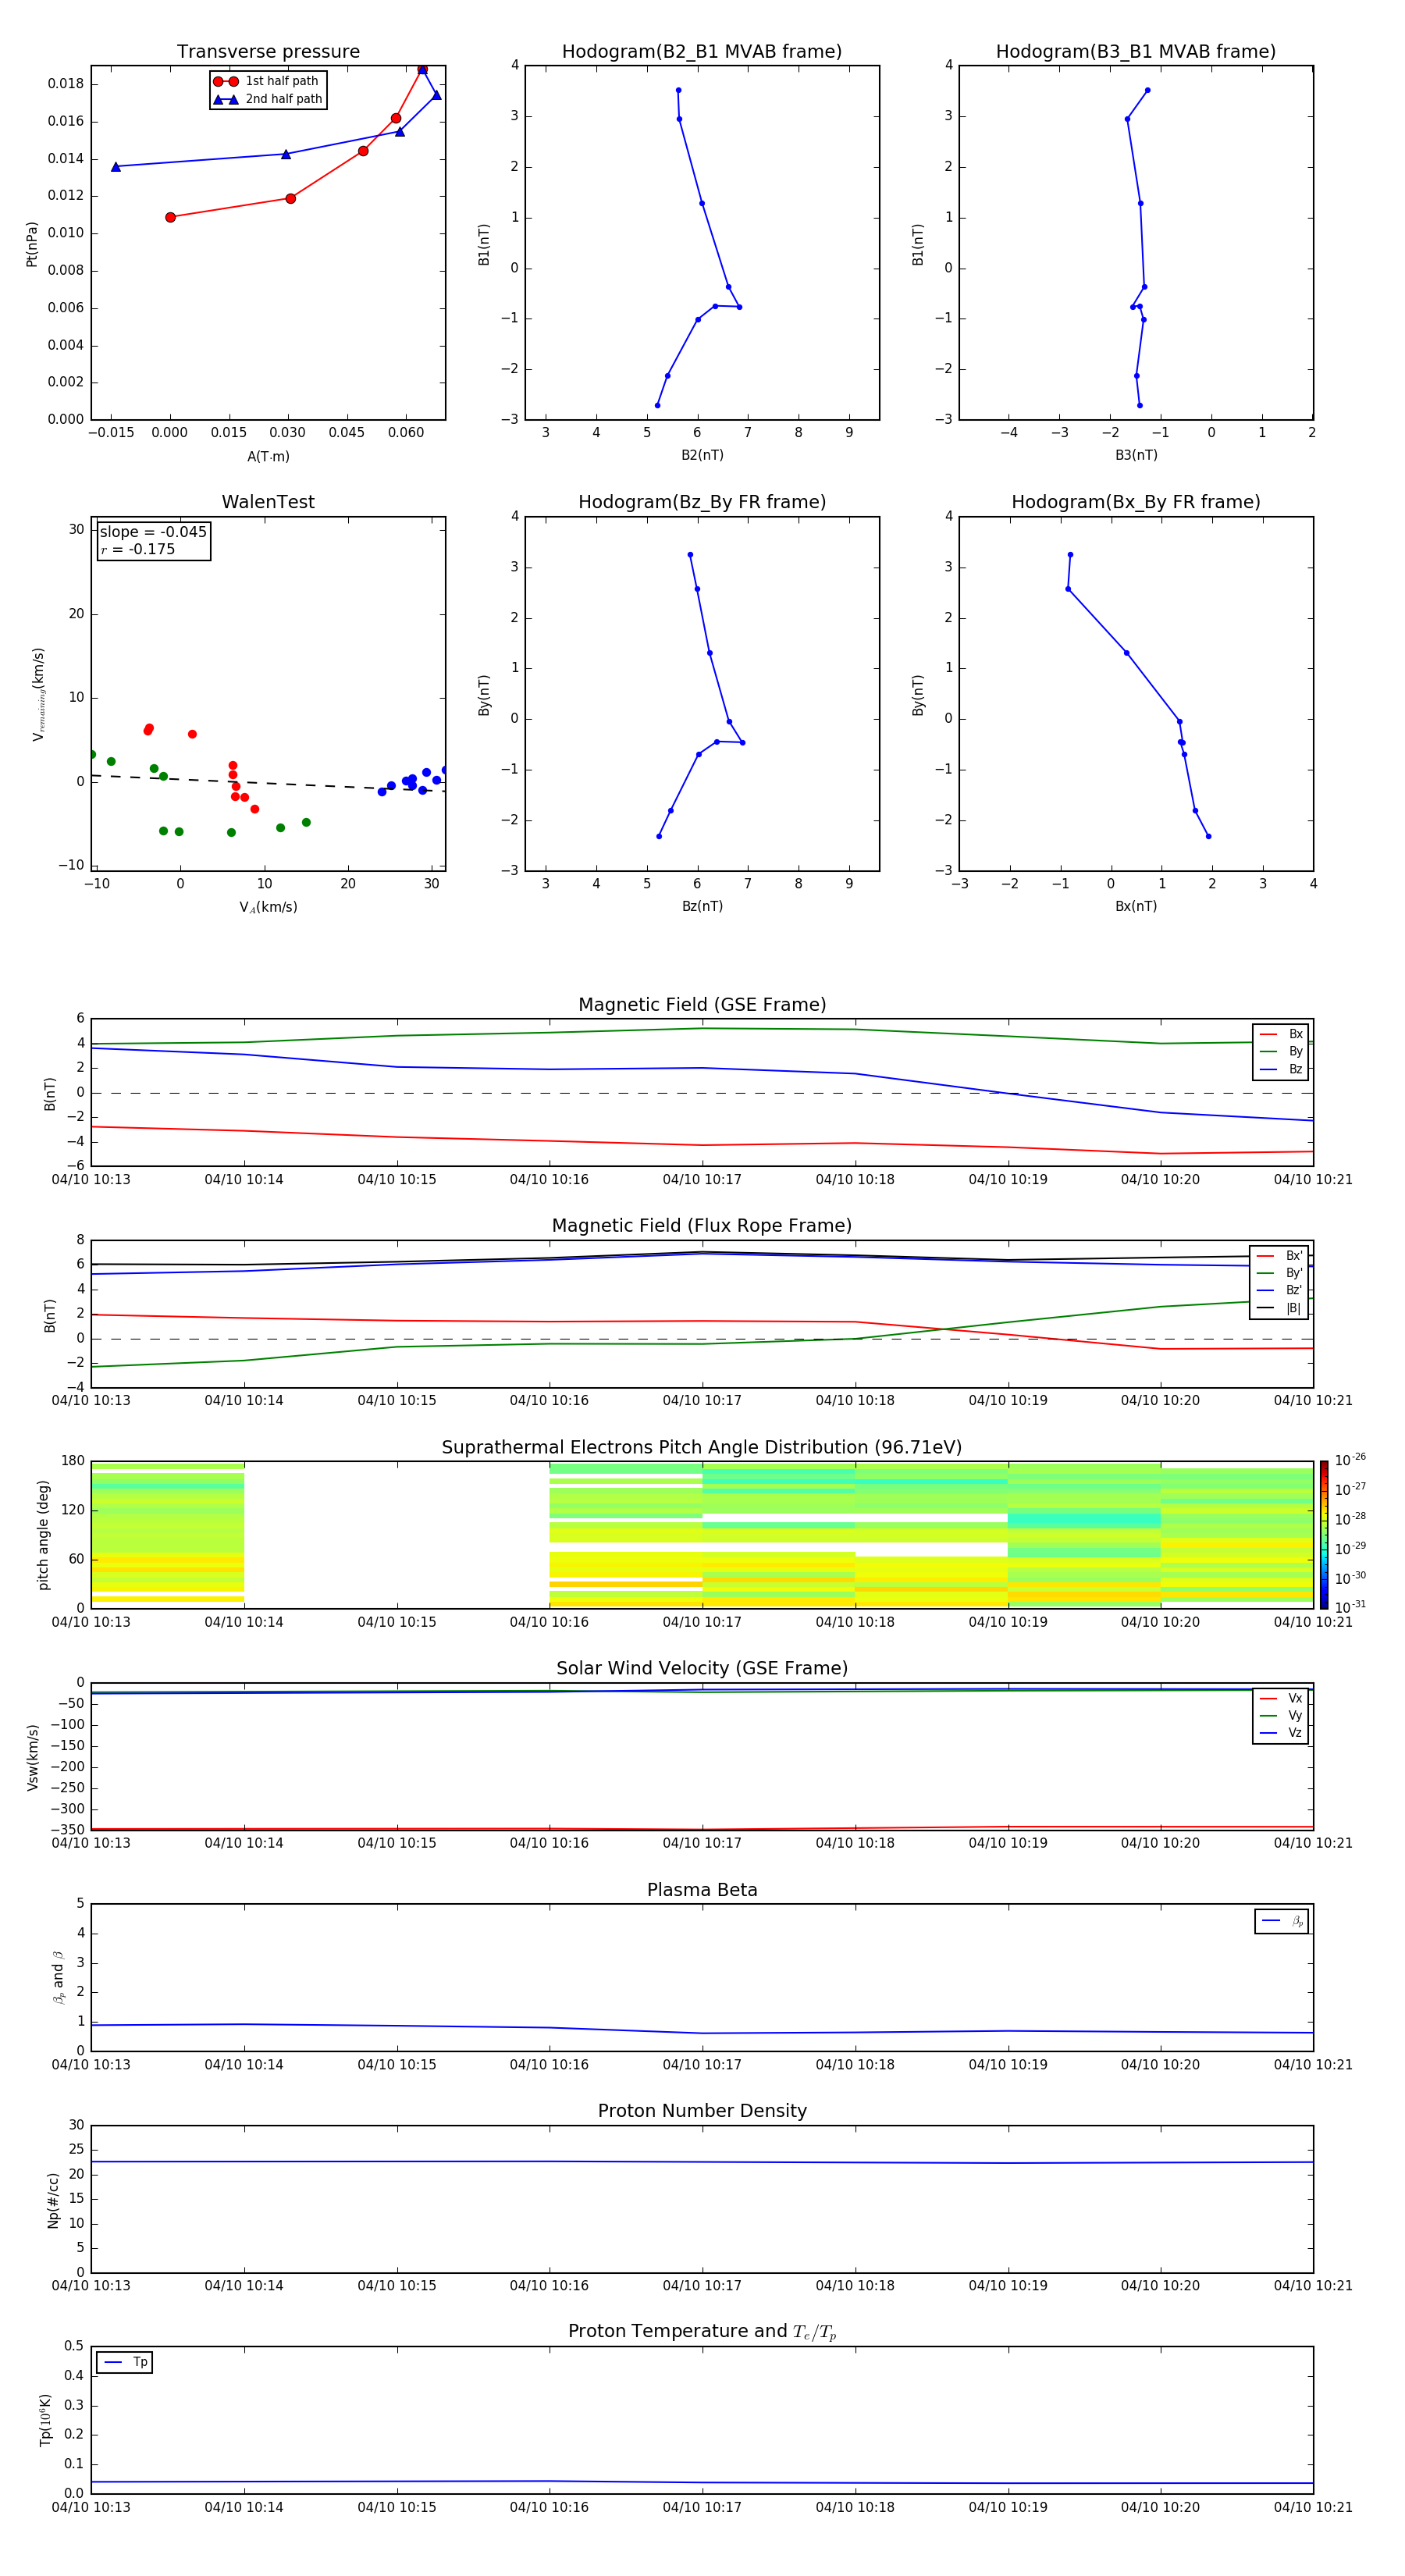Click 'Magnetic Field (Flux Rope Frame)' title
The height and width of the screenshot is (2576, 1405).
(x=702, y=1226)
